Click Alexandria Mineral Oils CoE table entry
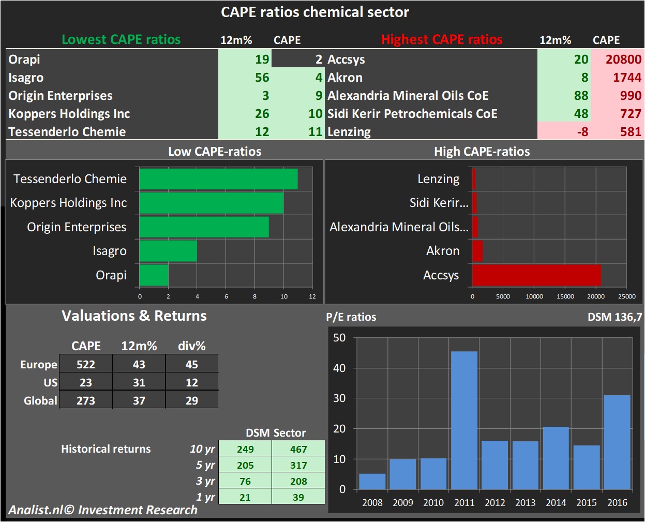 [x=408, y=96]
